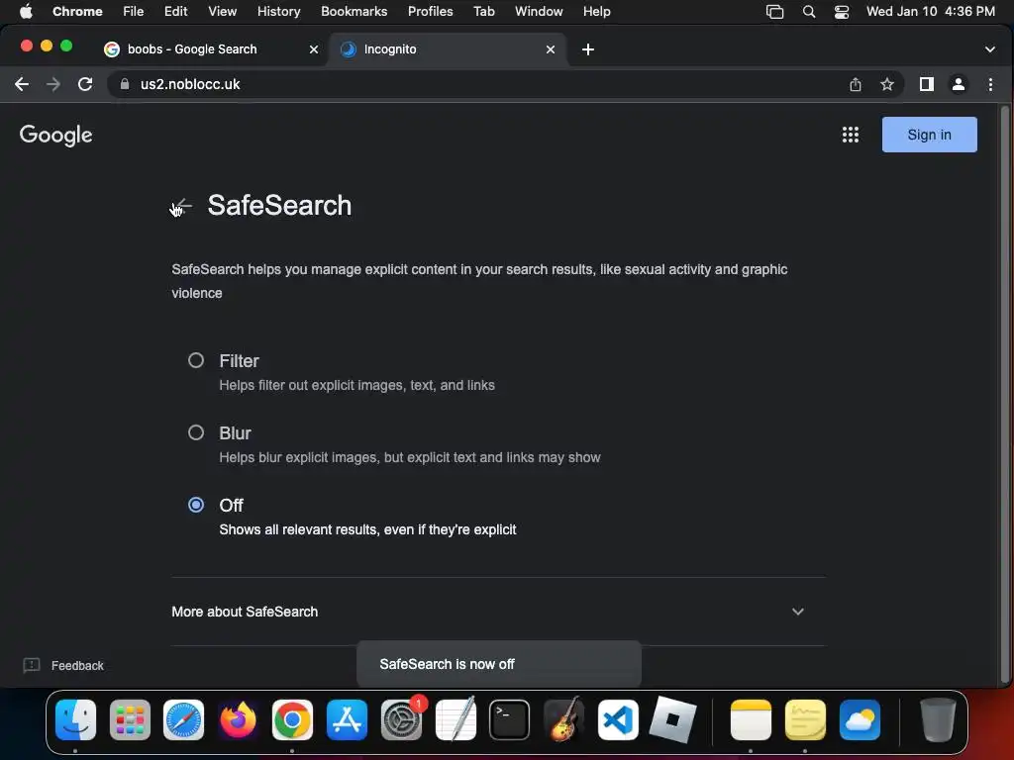Open the Bookmarks menu

tap(354, 12)
